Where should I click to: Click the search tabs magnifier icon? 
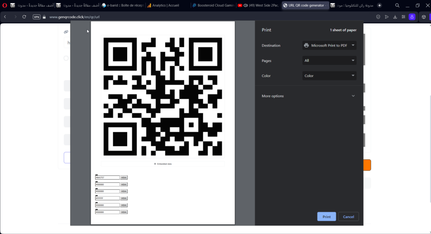click(x=397, y=5)
